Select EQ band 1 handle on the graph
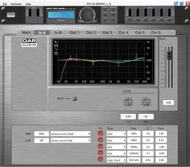This screenshot has width=190, height=167. (70, 59)
